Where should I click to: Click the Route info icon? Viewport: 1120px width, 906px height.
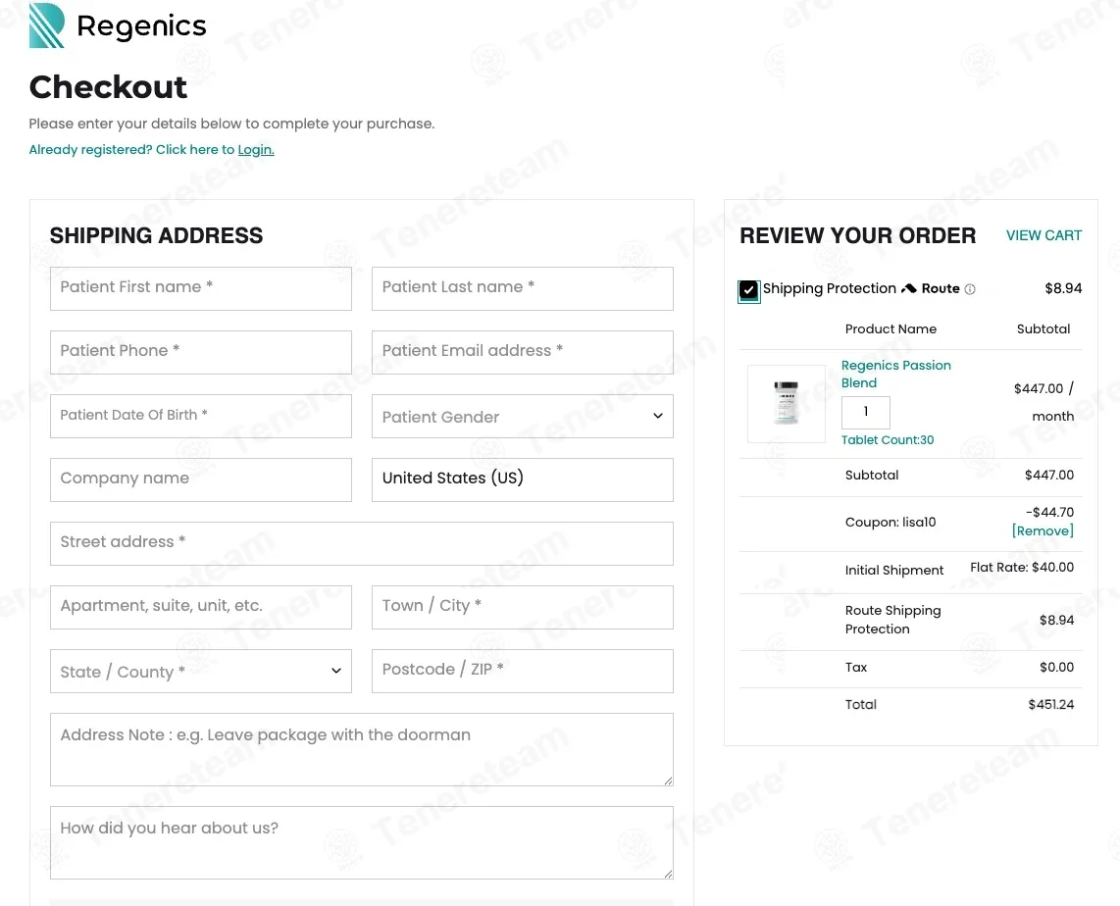tap(969, 289)
